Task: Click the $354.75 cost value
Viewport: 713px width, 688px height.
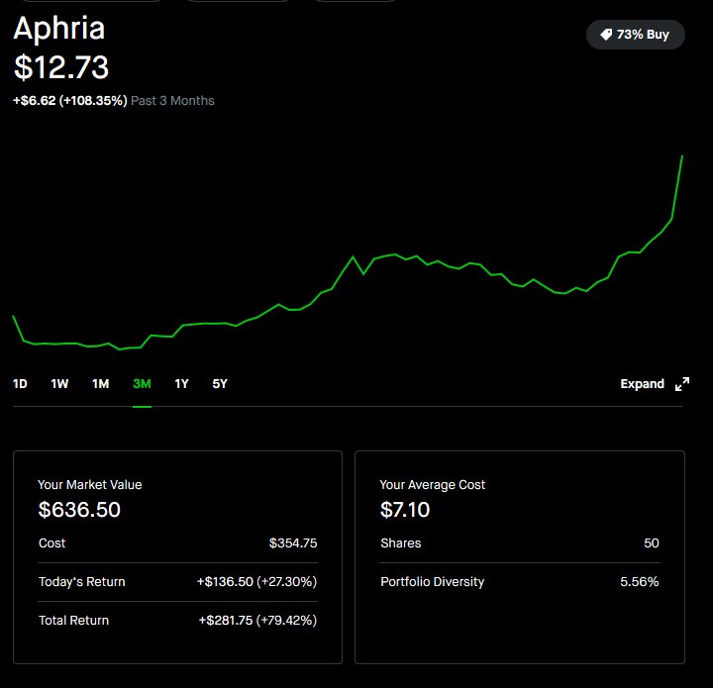Action: click(293, 543)
